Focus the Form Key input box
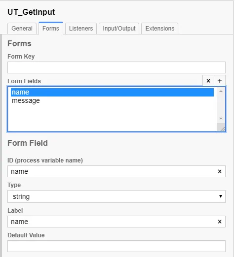The width and height of the screenshot is (235, 257). point(117,67)
